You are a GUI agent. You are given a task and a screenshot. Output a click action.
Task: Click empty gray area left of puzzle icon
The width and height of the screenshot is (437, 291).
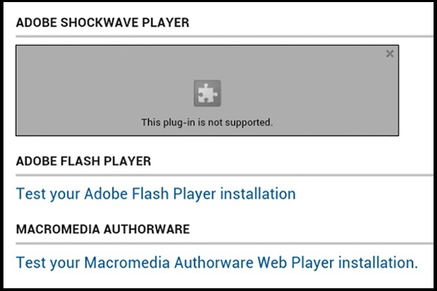[x=104, y=91]
